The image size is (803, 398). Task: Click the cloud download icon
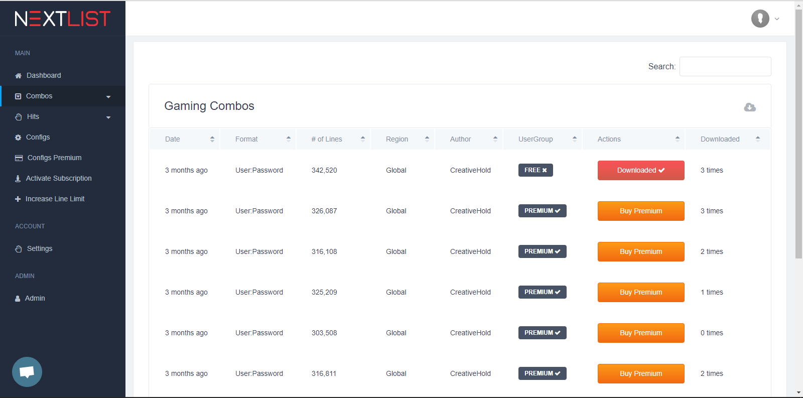click(x=750, y=107)
